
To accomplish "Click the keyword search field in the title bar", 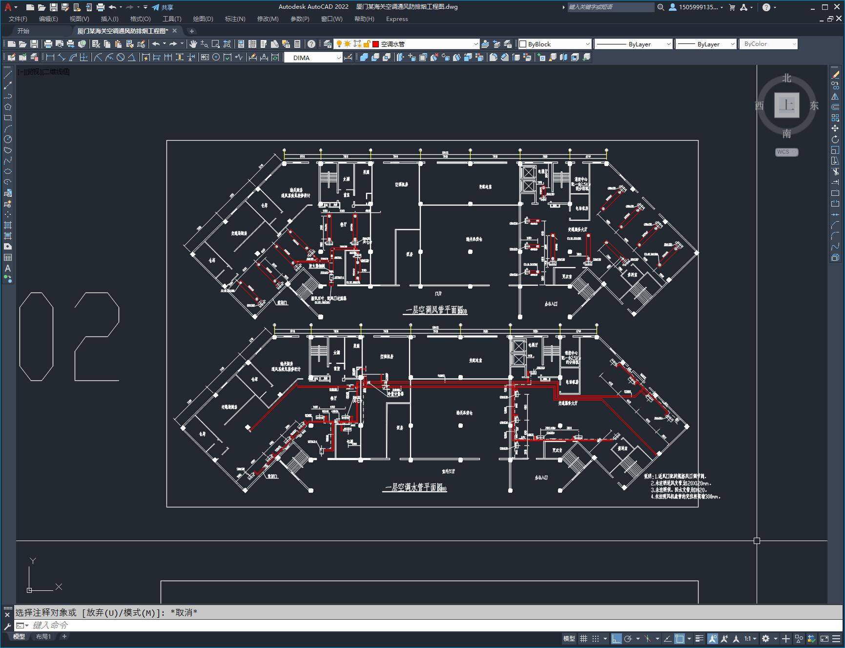I will [x=610, y=7].
